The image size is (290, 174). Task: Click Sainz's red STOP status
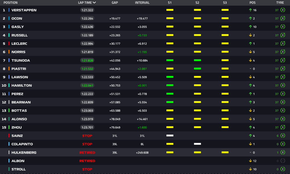point(87,136)
